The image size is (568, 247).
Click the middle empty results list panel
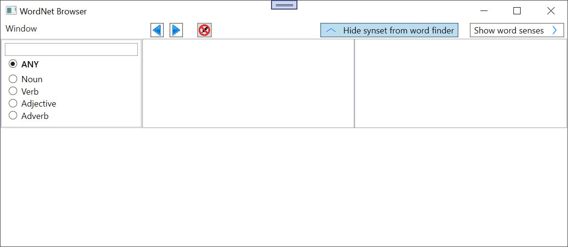click(x=249, y=84)
